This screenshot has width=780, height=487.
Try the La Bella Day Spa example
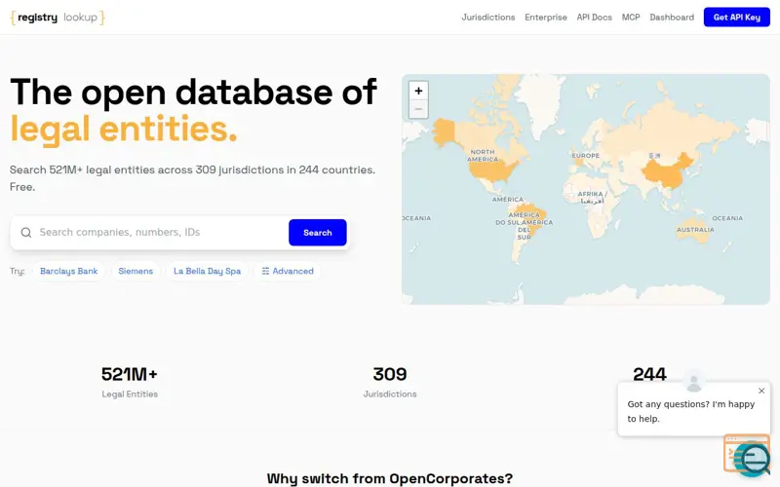207,272
